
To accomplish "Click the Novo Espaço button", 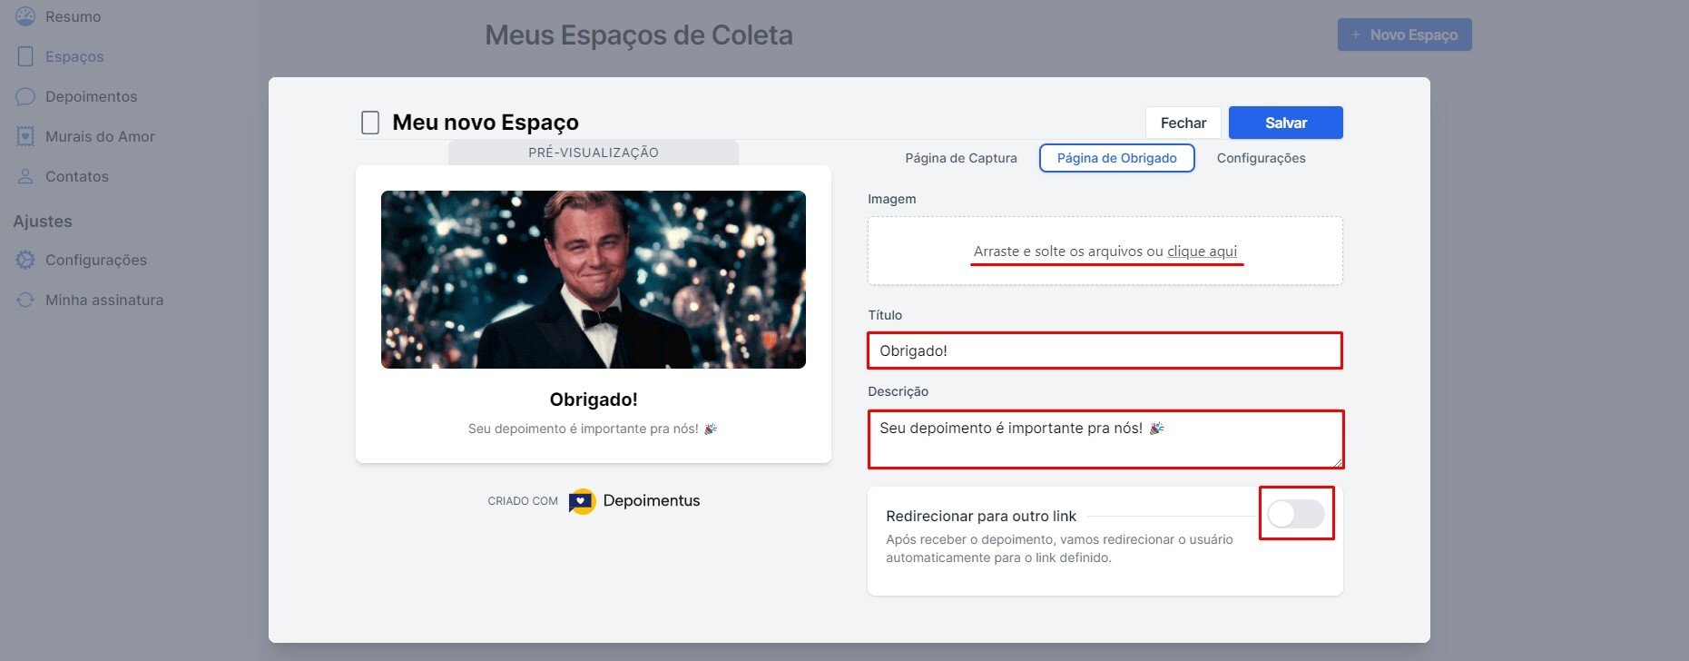I will coord(1404,35).
